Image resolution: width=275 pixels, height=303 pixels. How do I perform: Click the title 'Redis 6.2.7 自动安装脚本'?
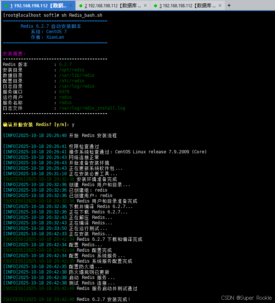(51, 26)
